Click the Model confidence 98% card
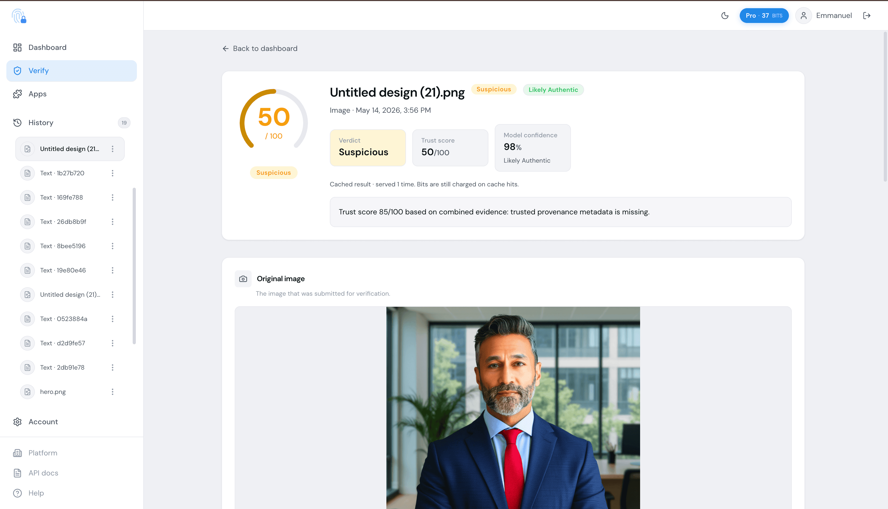 (x=533, y=148)
